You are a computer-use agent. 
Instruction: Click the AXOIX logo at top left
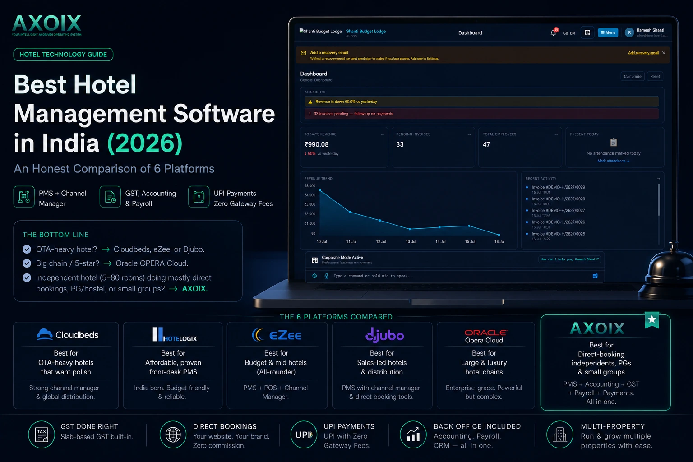click(47, 25)
